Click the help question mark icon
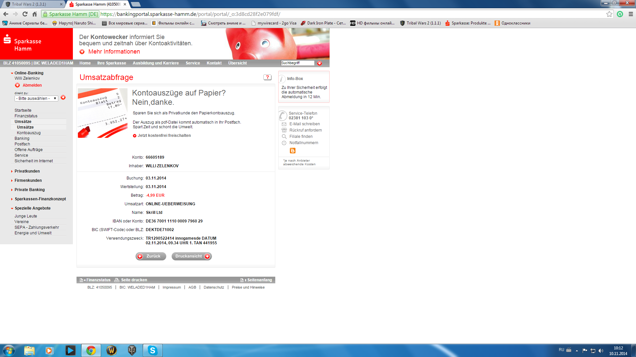Screen dimensions: 636x357 click(267, 77)
